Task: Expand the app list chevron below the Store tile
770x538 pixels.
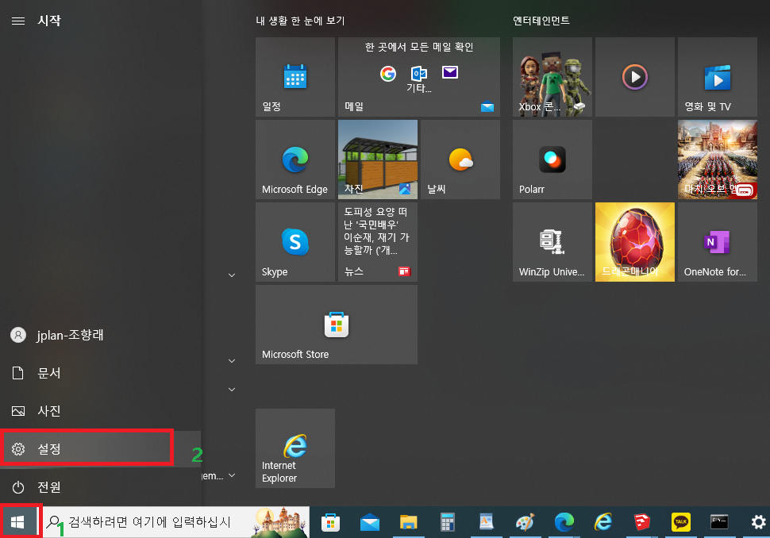Action: coord(232,390)
